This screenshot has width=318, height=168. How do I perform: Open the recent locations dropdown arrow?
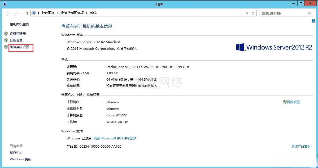[x=21, y=13]
